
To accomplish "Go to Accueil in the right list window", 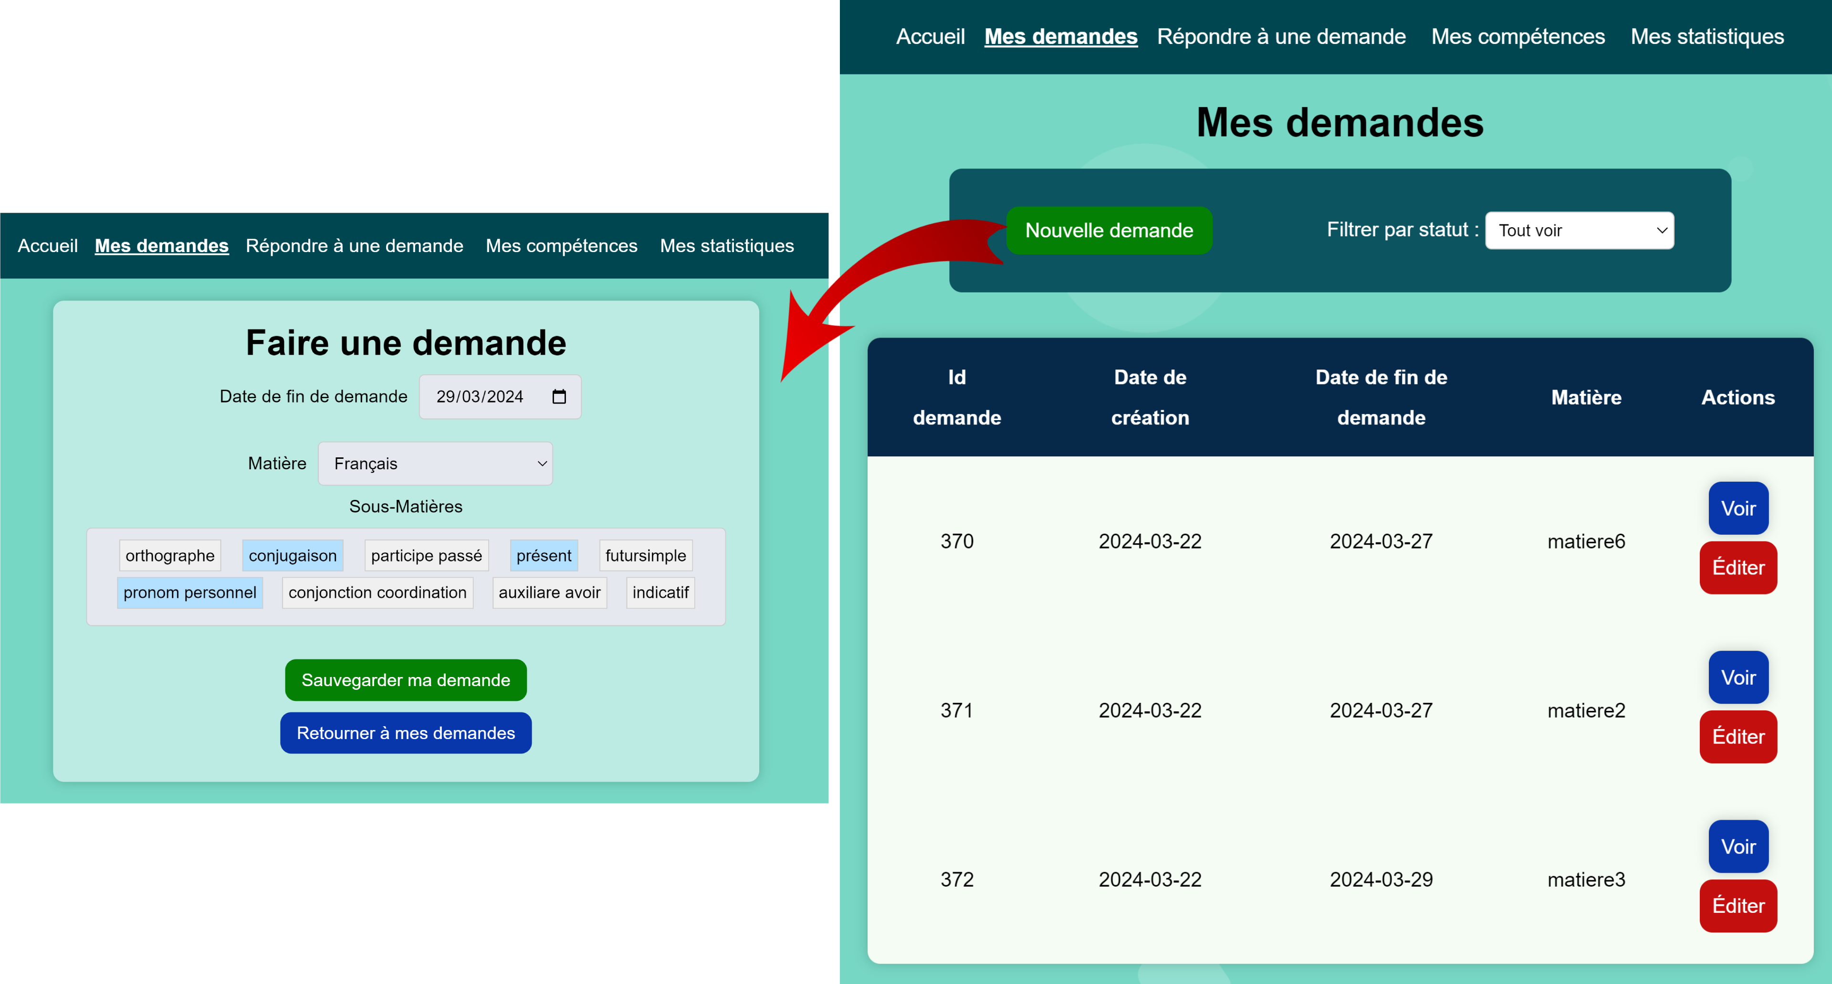I will (930, 37).
